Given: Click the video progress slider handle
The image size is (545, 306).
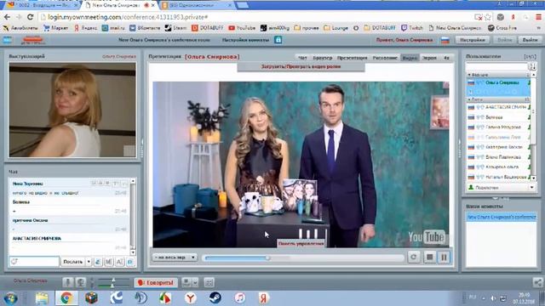Looking at the screenshot, I should [267, 258].
